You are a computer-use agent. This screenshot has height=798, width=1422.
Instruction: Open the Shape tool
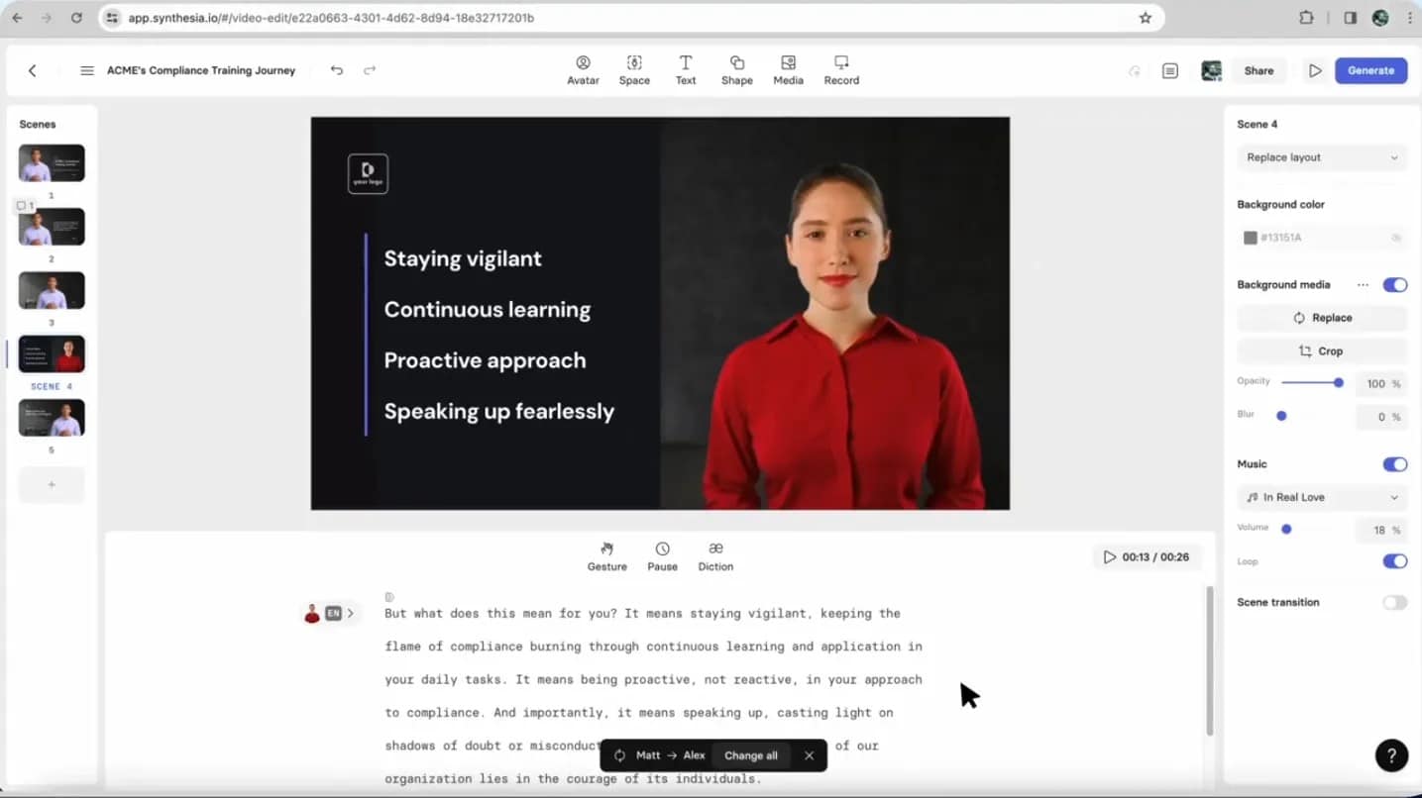pyautogui.click(x=736, y=69)
